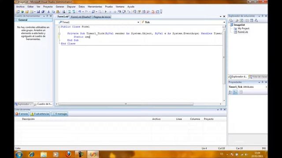Open the Solution Explorer toolbar icon
Screen dimensions: 282x158
click(x=134, y=12)
